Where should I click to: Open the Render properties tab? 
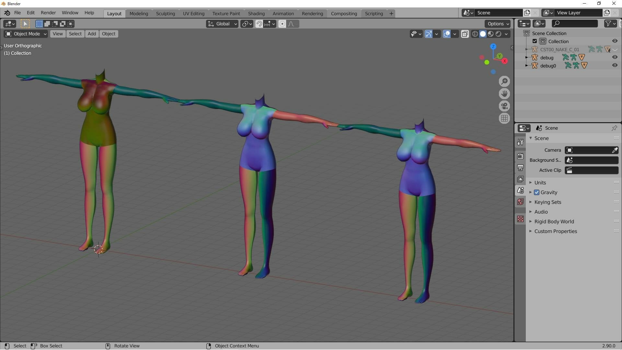pyautogui.click(x=520, y=156)
